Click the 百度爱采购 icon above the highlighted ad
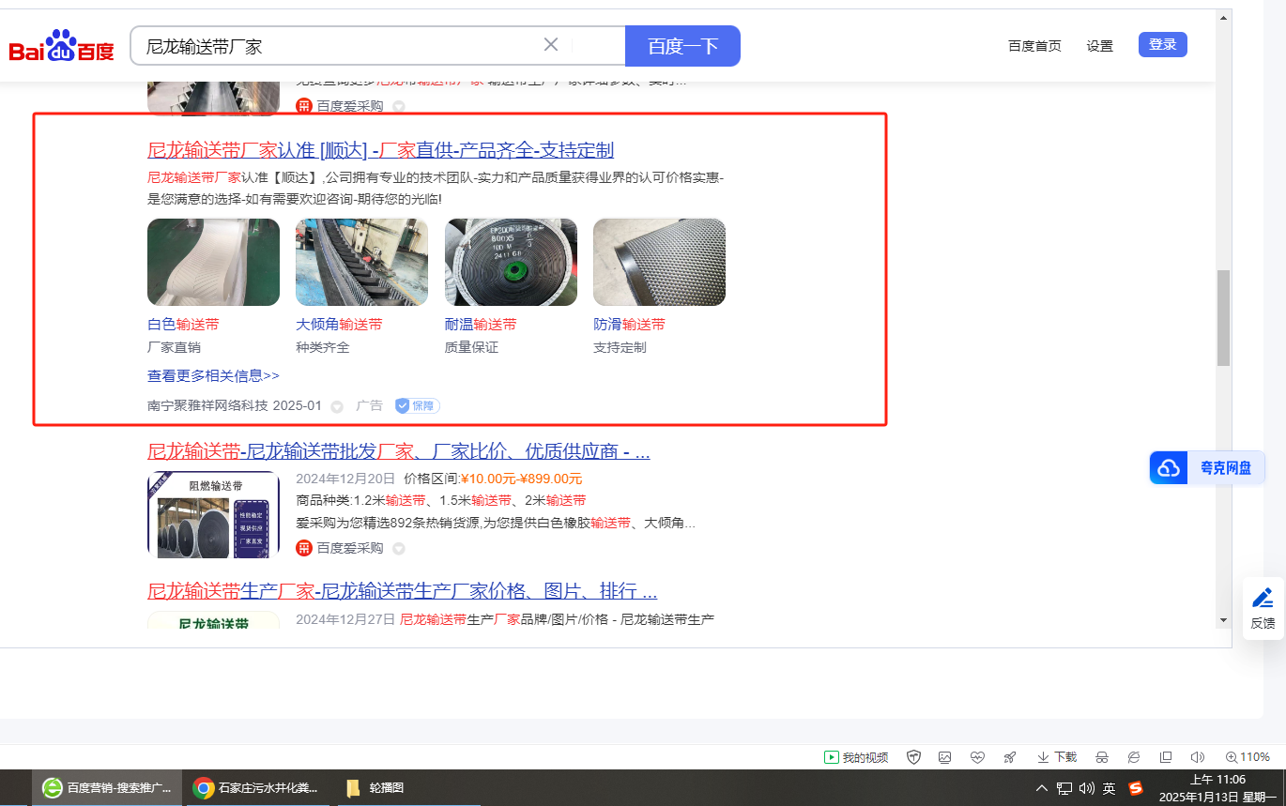 [x=304, y=106]
